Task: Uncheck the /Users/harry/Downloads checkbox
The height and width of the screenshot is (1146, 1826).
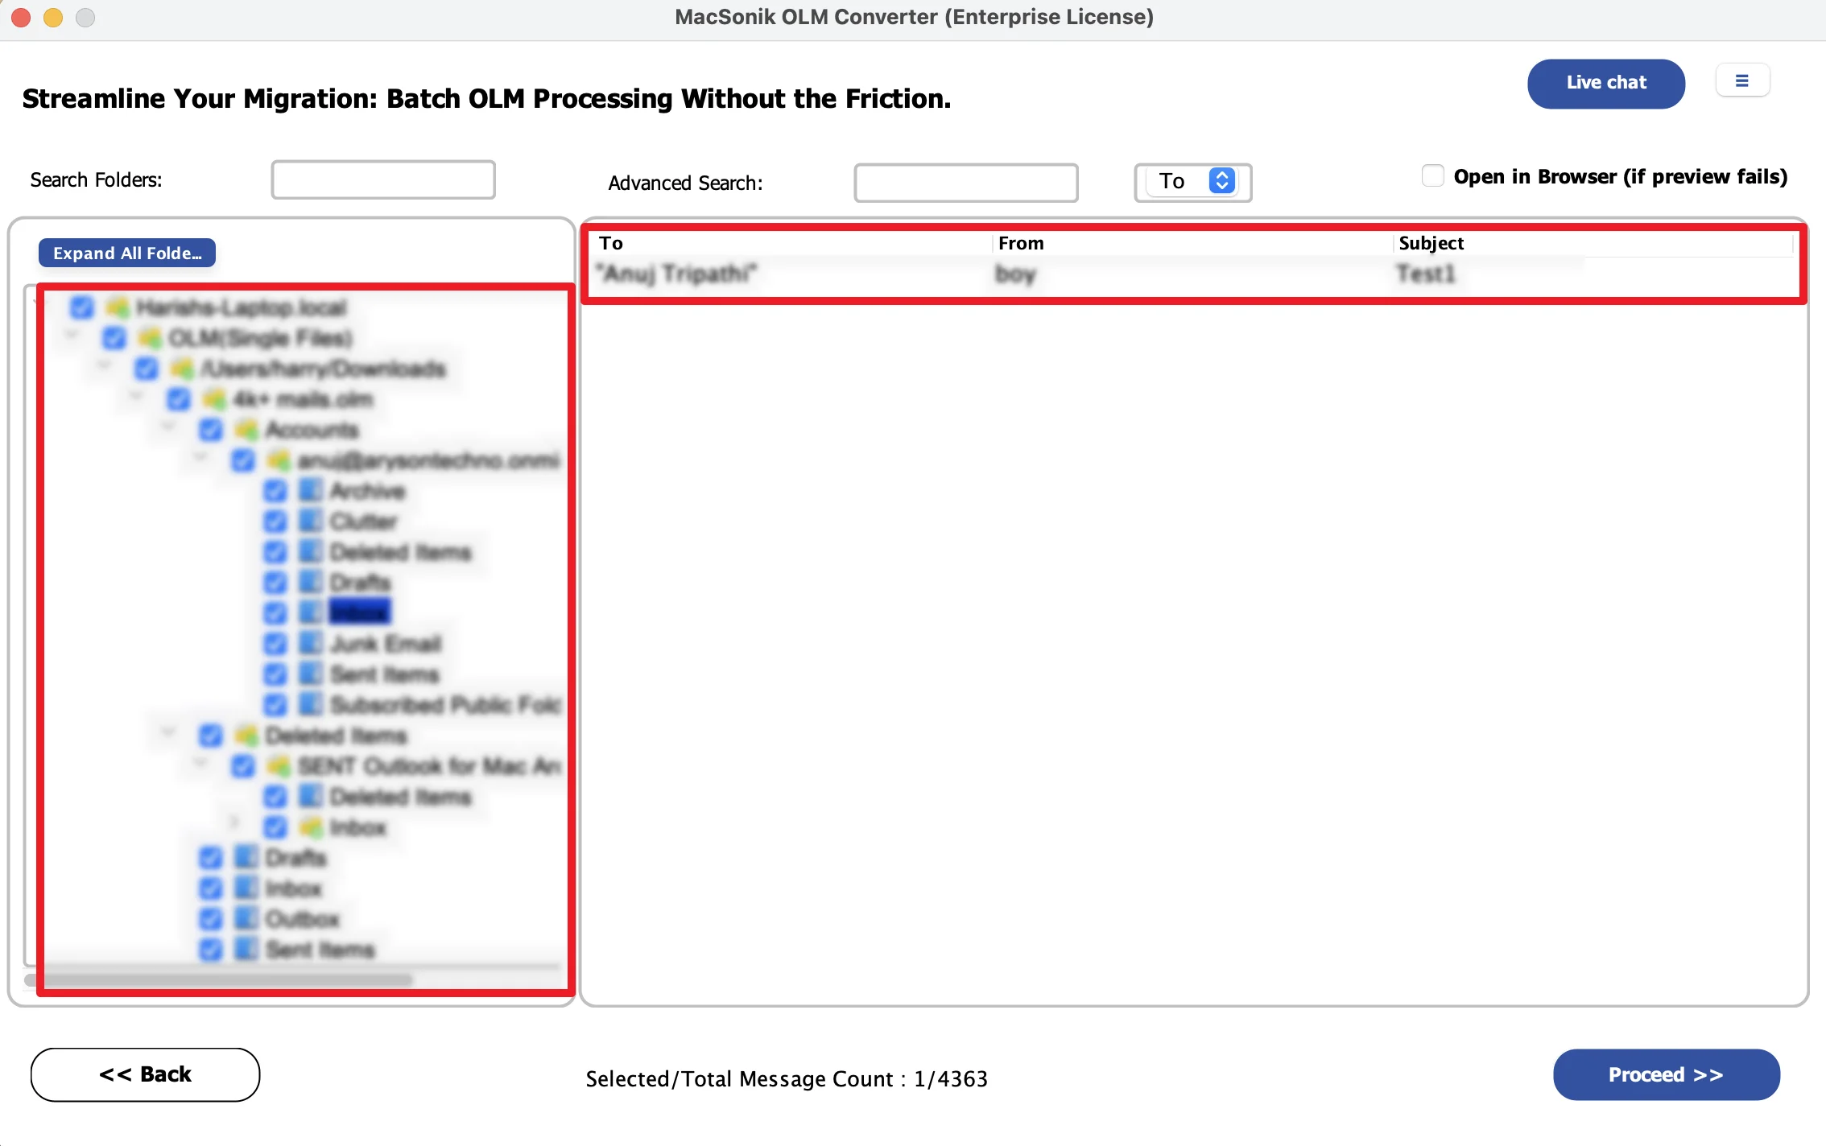Action: pos(147,369)
